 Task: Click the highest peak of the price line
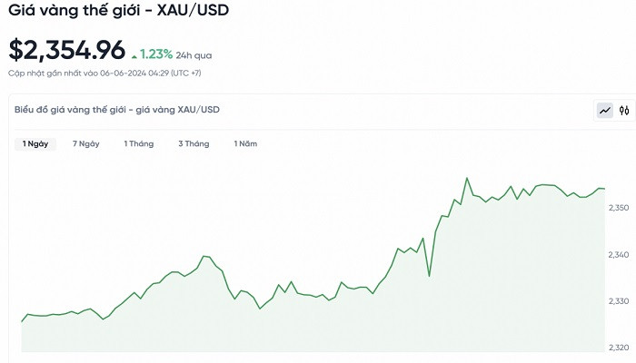(x=467, y=178)
